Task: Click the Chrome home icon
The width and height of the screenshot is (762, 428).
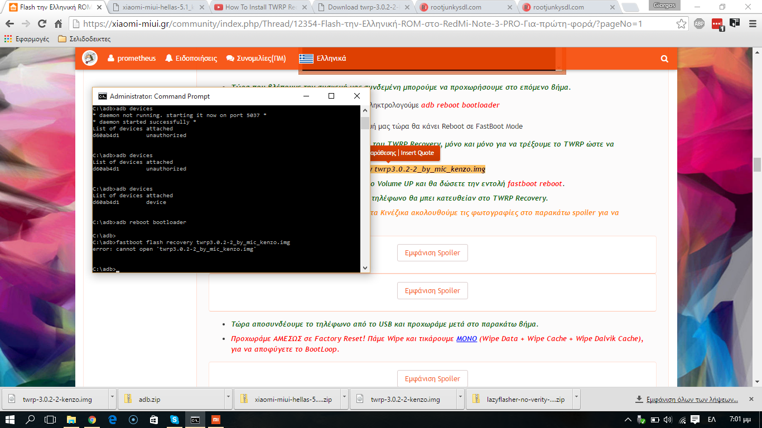Action: coord(58,24)
